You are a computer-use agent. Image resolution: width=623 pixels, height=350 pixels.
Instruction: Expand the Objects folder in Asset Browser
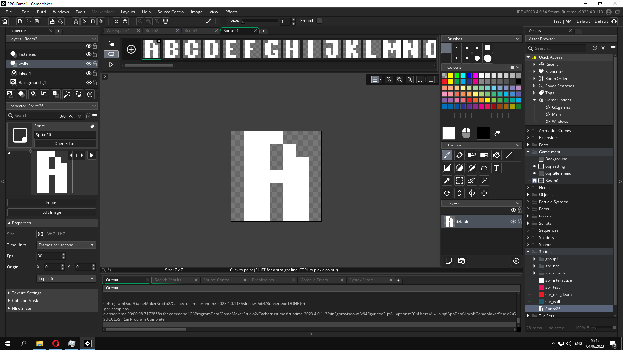528,195
